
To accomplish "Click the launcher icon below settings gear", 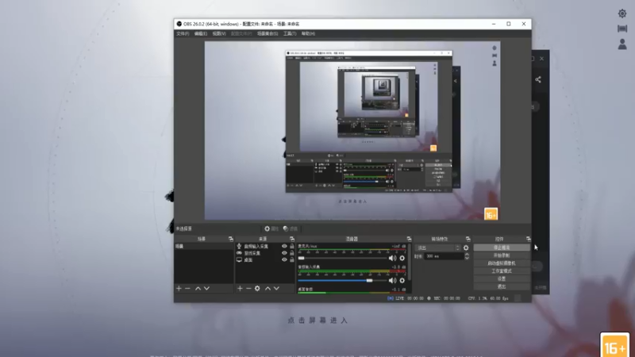I will point(622,29).
